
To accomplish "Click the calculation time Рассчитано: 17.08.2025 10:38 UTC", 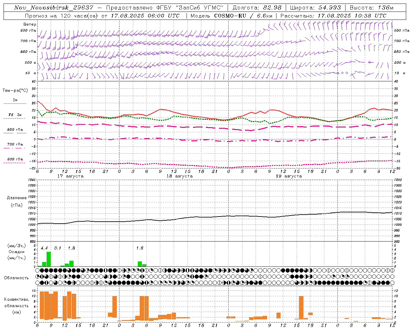I will point(333,16).
